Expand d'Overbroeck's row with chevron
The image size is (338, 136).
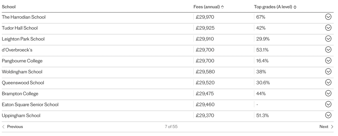(328, 50)
